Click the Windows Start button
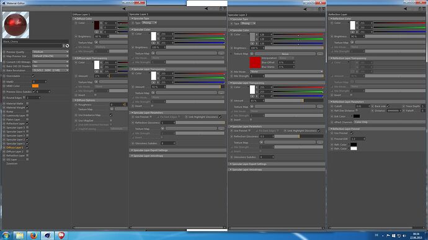 6,236
